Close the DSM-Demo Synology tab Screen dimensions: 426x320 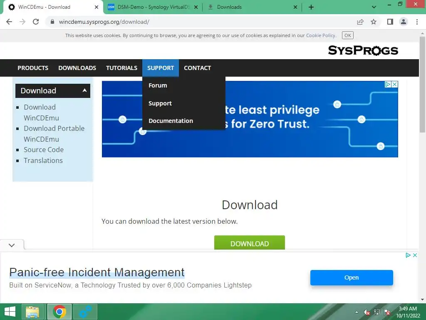(196, 7)
